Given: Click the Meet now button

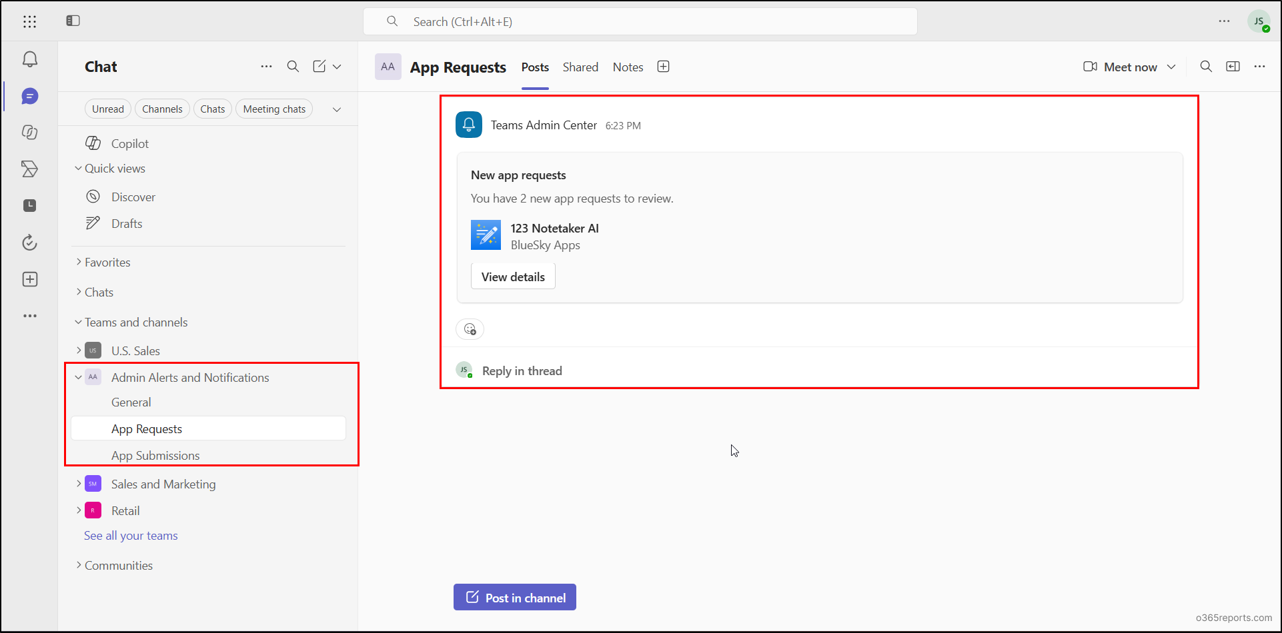Looking at the screenshot, I should [1121, 67].
